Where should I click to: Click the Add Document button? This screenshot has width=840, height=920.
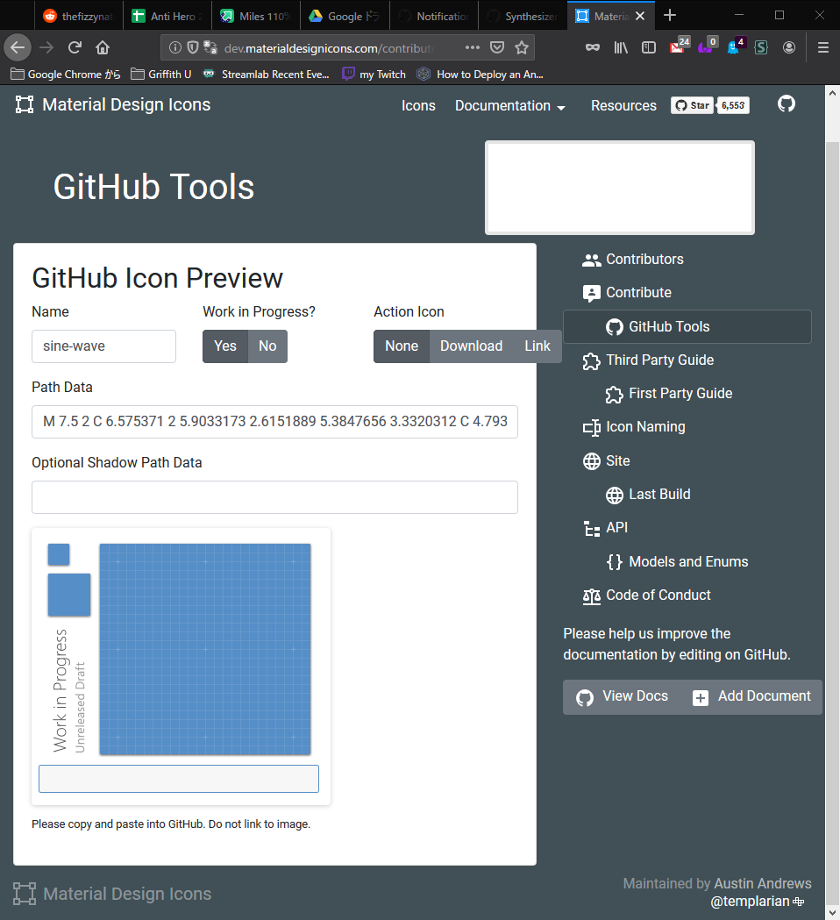click(x=751, y=697)
